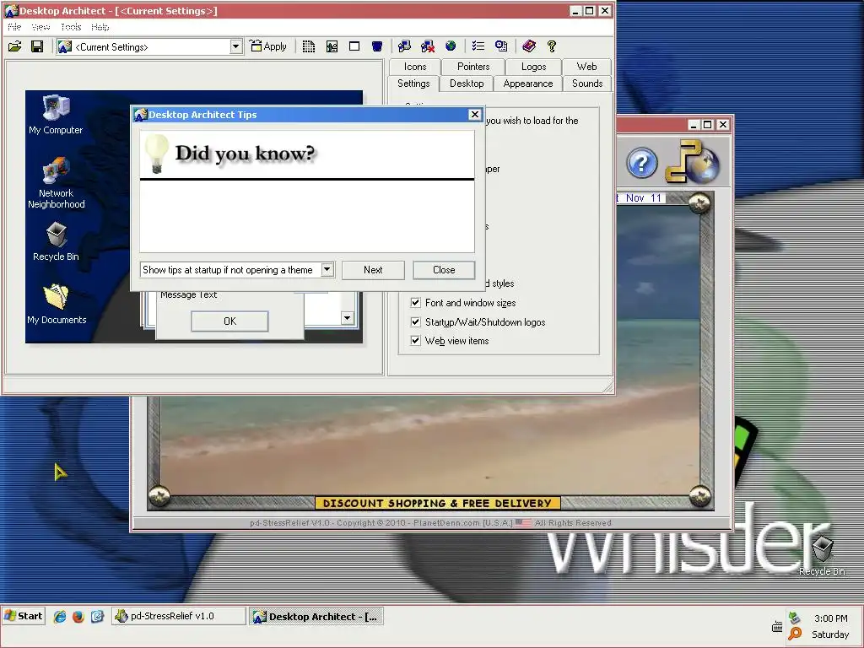
Task: Select the third quick launch icon
Action: coord(97,616)
